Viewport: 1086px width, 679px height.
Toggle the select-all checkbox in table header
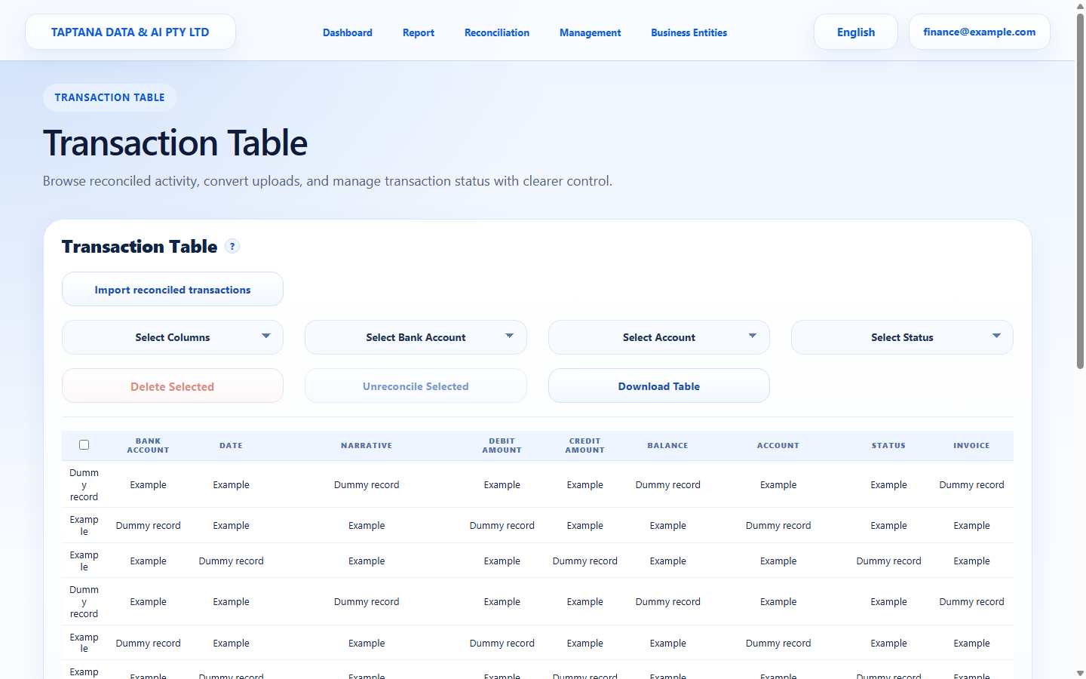[84, 445]
